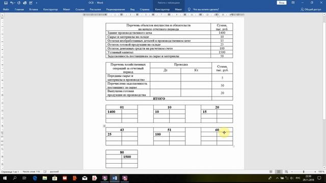
Task: Click the Кт column header cell
Action: tap(196, 70)
